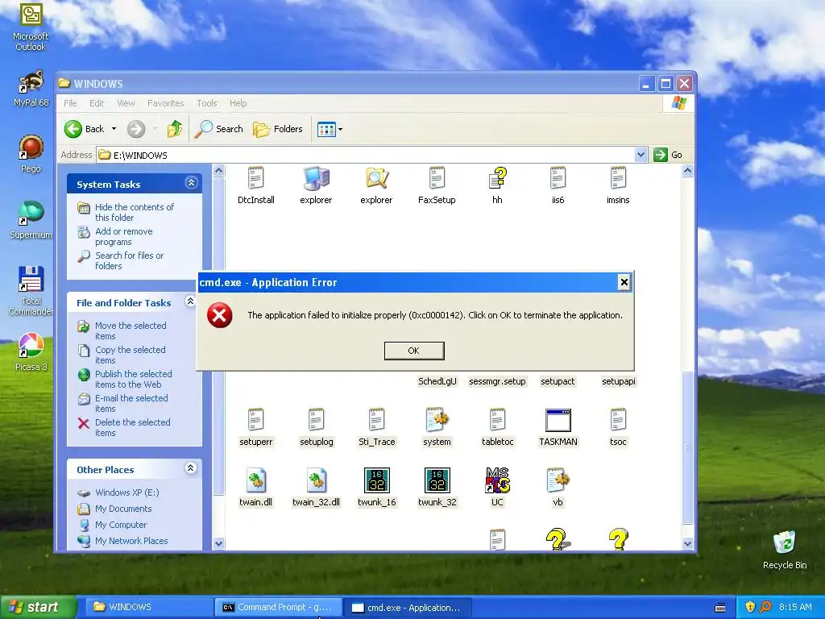Click the task pane scroll up arrow
This screenshot has width=825, height=619.
(219, 171)
